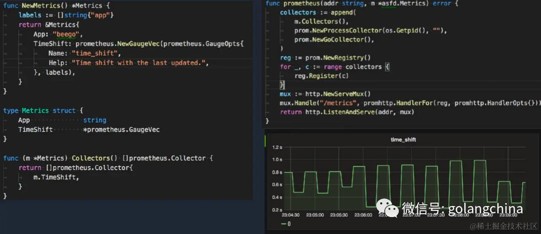Click the prom.NewGoCollector(), line
541x234 pixels.
tap(335, 40)
